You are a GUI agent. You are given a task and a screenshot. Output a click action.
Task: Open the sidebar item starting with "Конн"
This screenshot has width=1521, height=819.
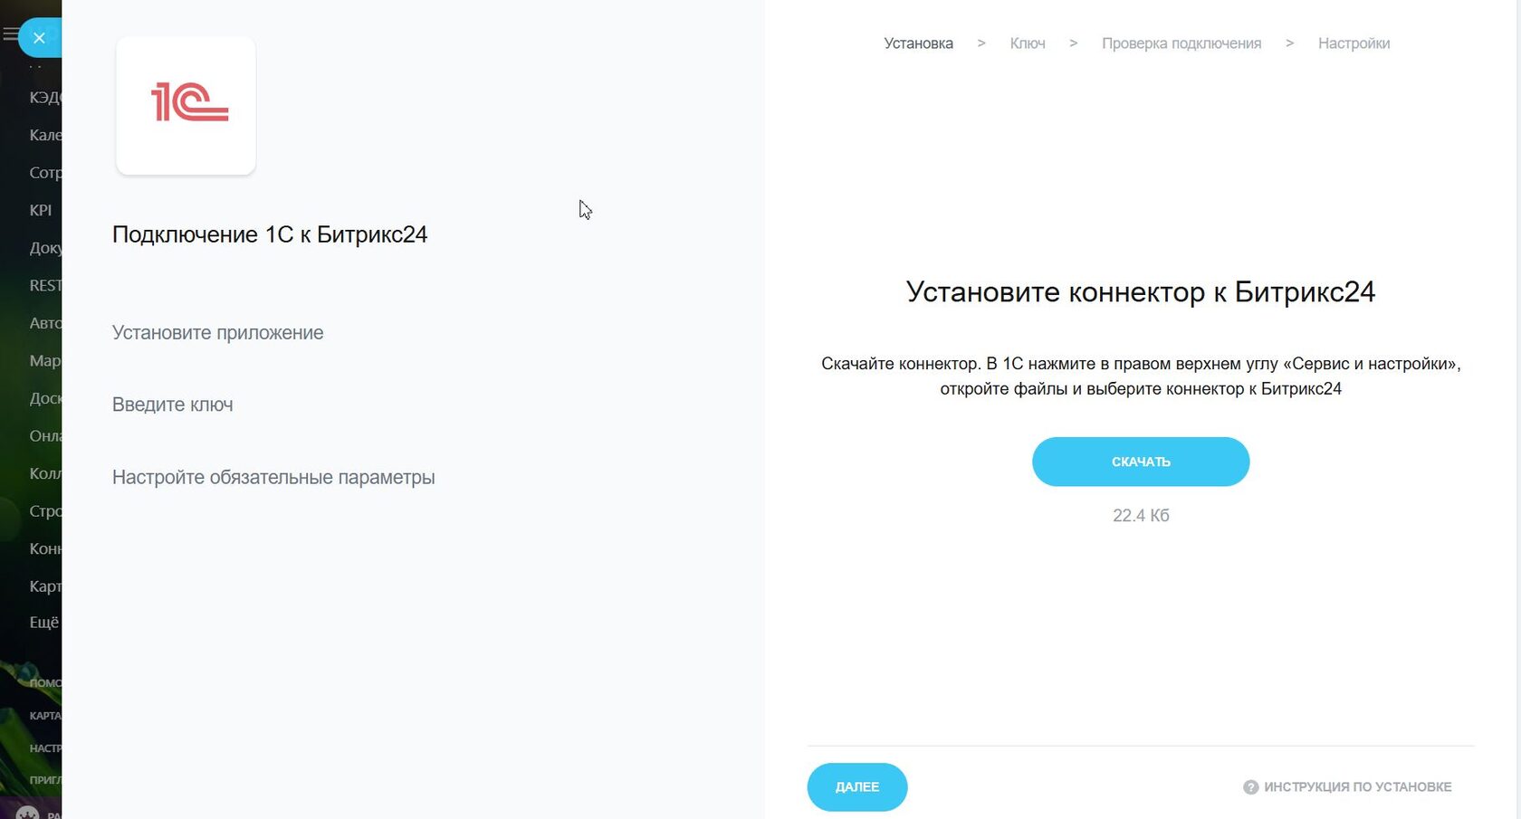[x=45, y=548]
